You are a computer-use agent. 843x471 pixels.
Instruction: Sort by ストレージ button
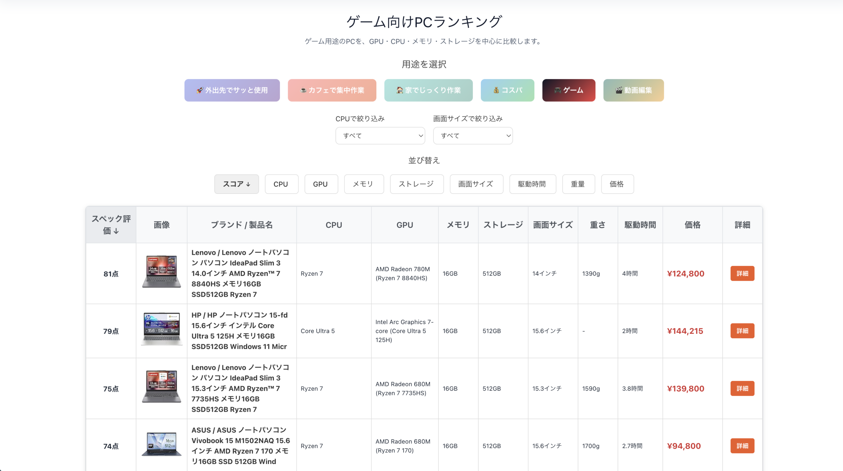tap(417, 184)
